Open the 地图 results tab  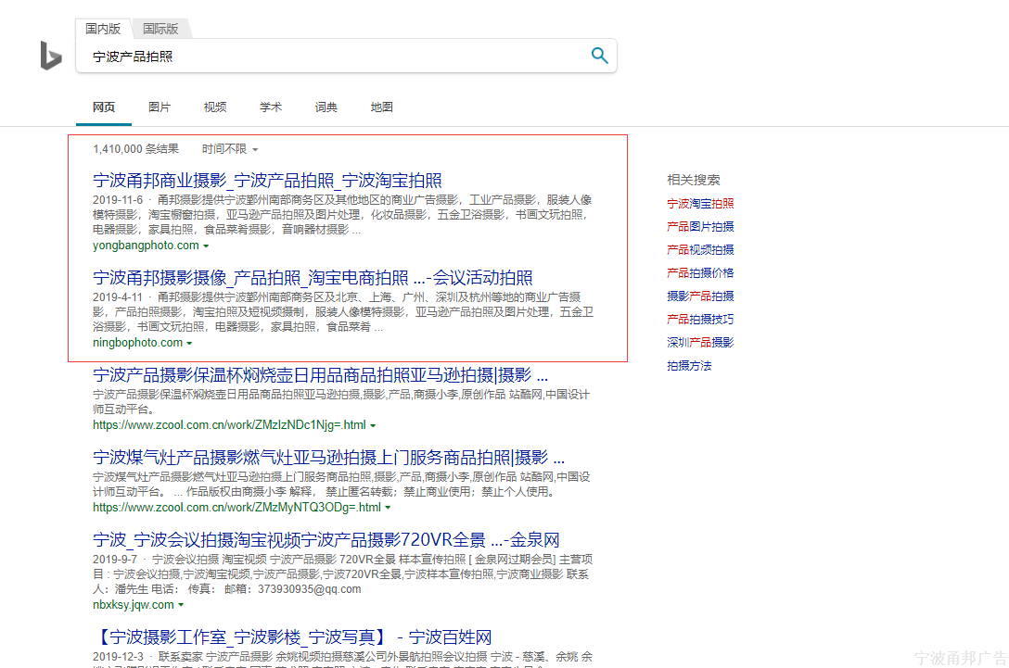point(381,107)
